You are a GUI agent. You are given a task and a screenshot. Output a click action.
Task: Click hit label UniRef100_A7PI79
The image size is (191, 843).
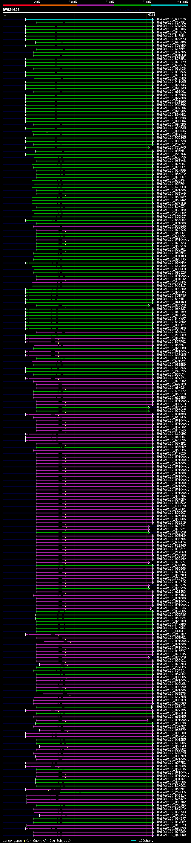171,62
